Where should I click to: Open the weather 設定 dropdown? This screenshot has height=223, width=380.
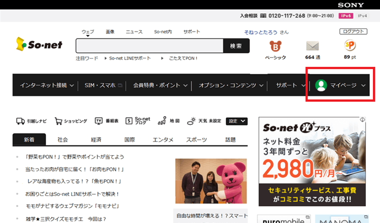[236, 121]
